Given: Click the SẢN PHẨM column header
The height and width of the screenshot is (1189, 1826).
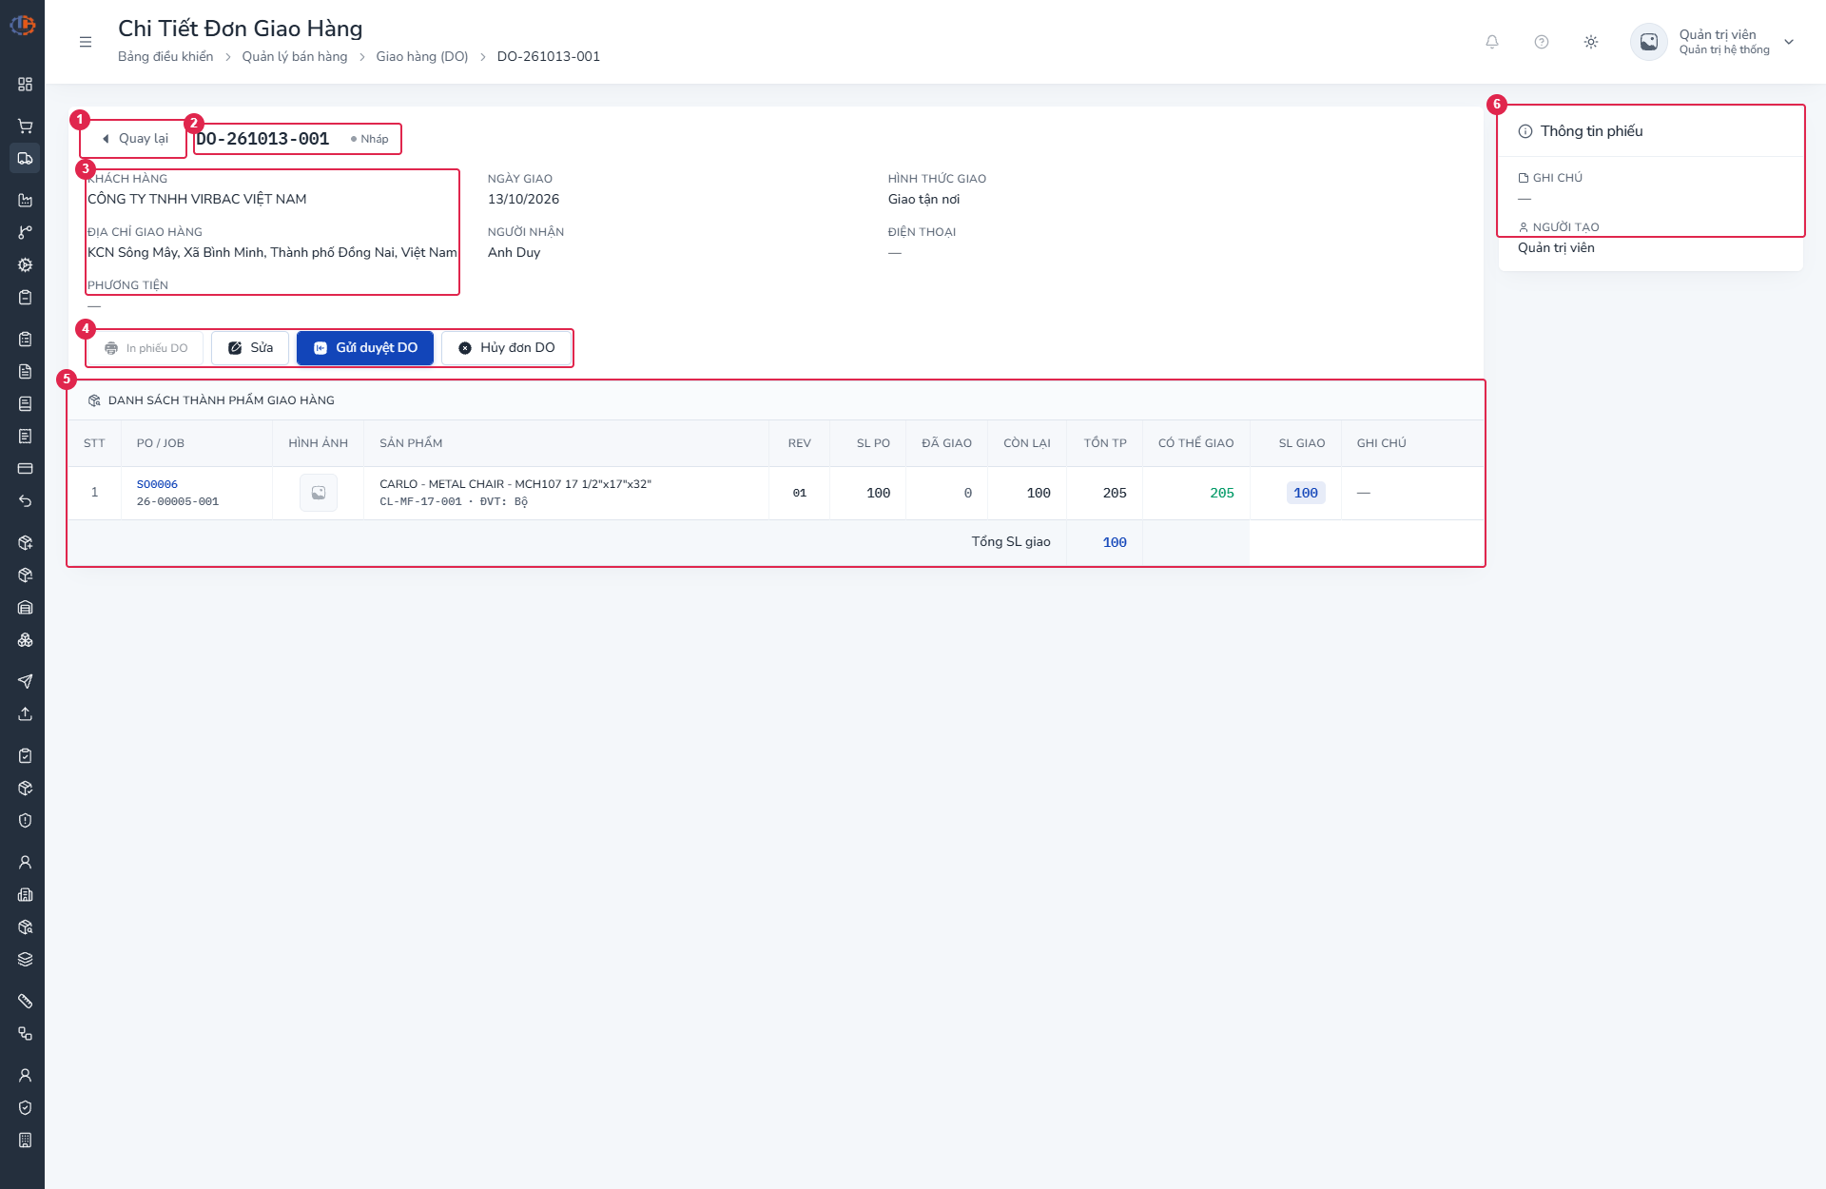Looking at the screenshot, I should click(411, 443).
